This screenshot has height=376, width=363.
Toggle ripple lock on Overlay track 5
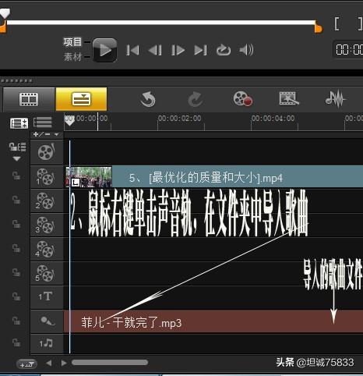16,272
